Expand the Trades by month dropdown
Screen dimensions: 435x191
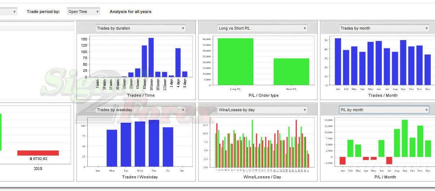385,28
